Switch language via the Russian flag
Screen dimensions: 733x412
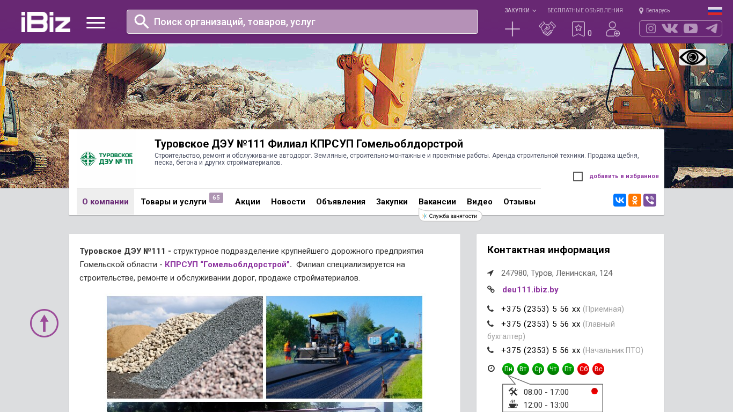pyautogui.click(x=715, y=11)
